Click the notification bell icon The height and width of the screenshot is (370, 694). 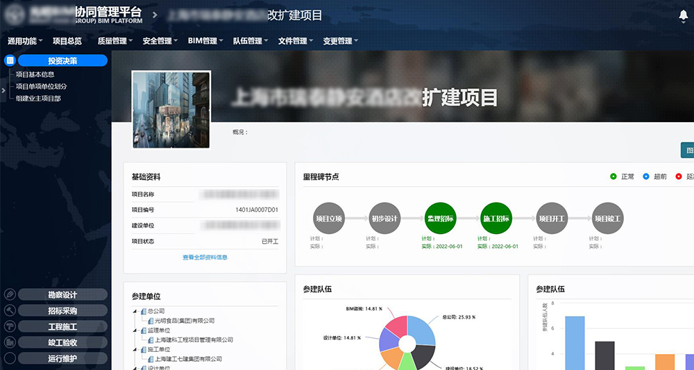683,17
